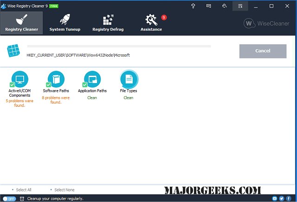The height and width of the screenshot is (202, 297).
Task: Click the Select All link
Action: (24, 190)
